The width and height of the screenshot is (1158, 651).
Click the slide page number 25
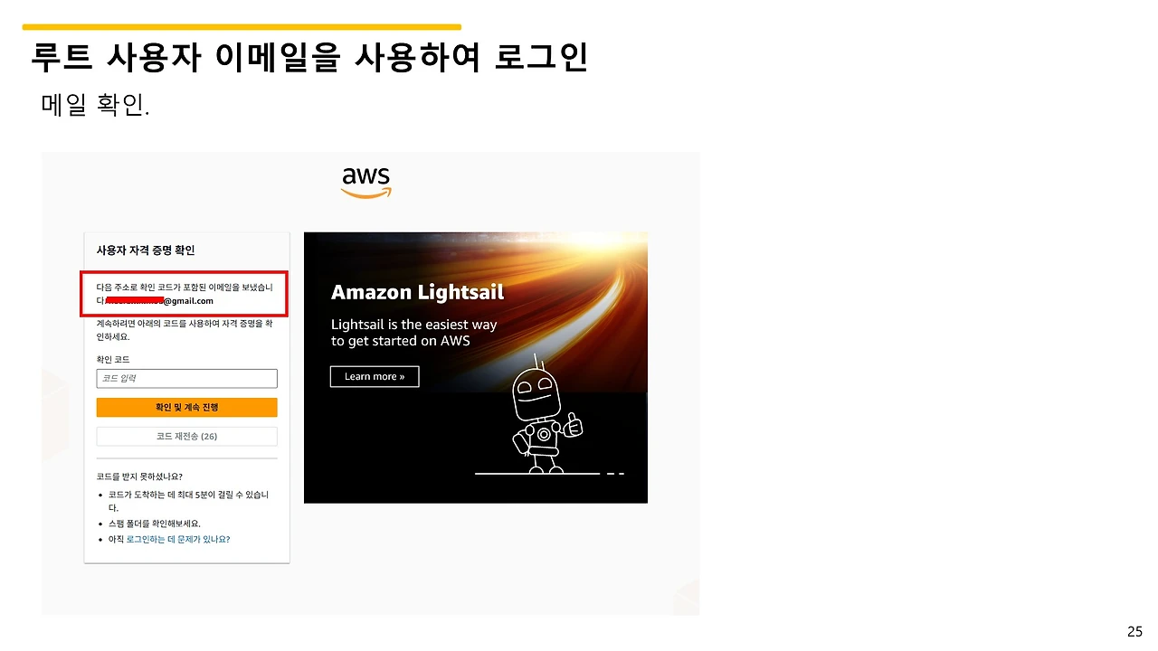pos(1134,631)
